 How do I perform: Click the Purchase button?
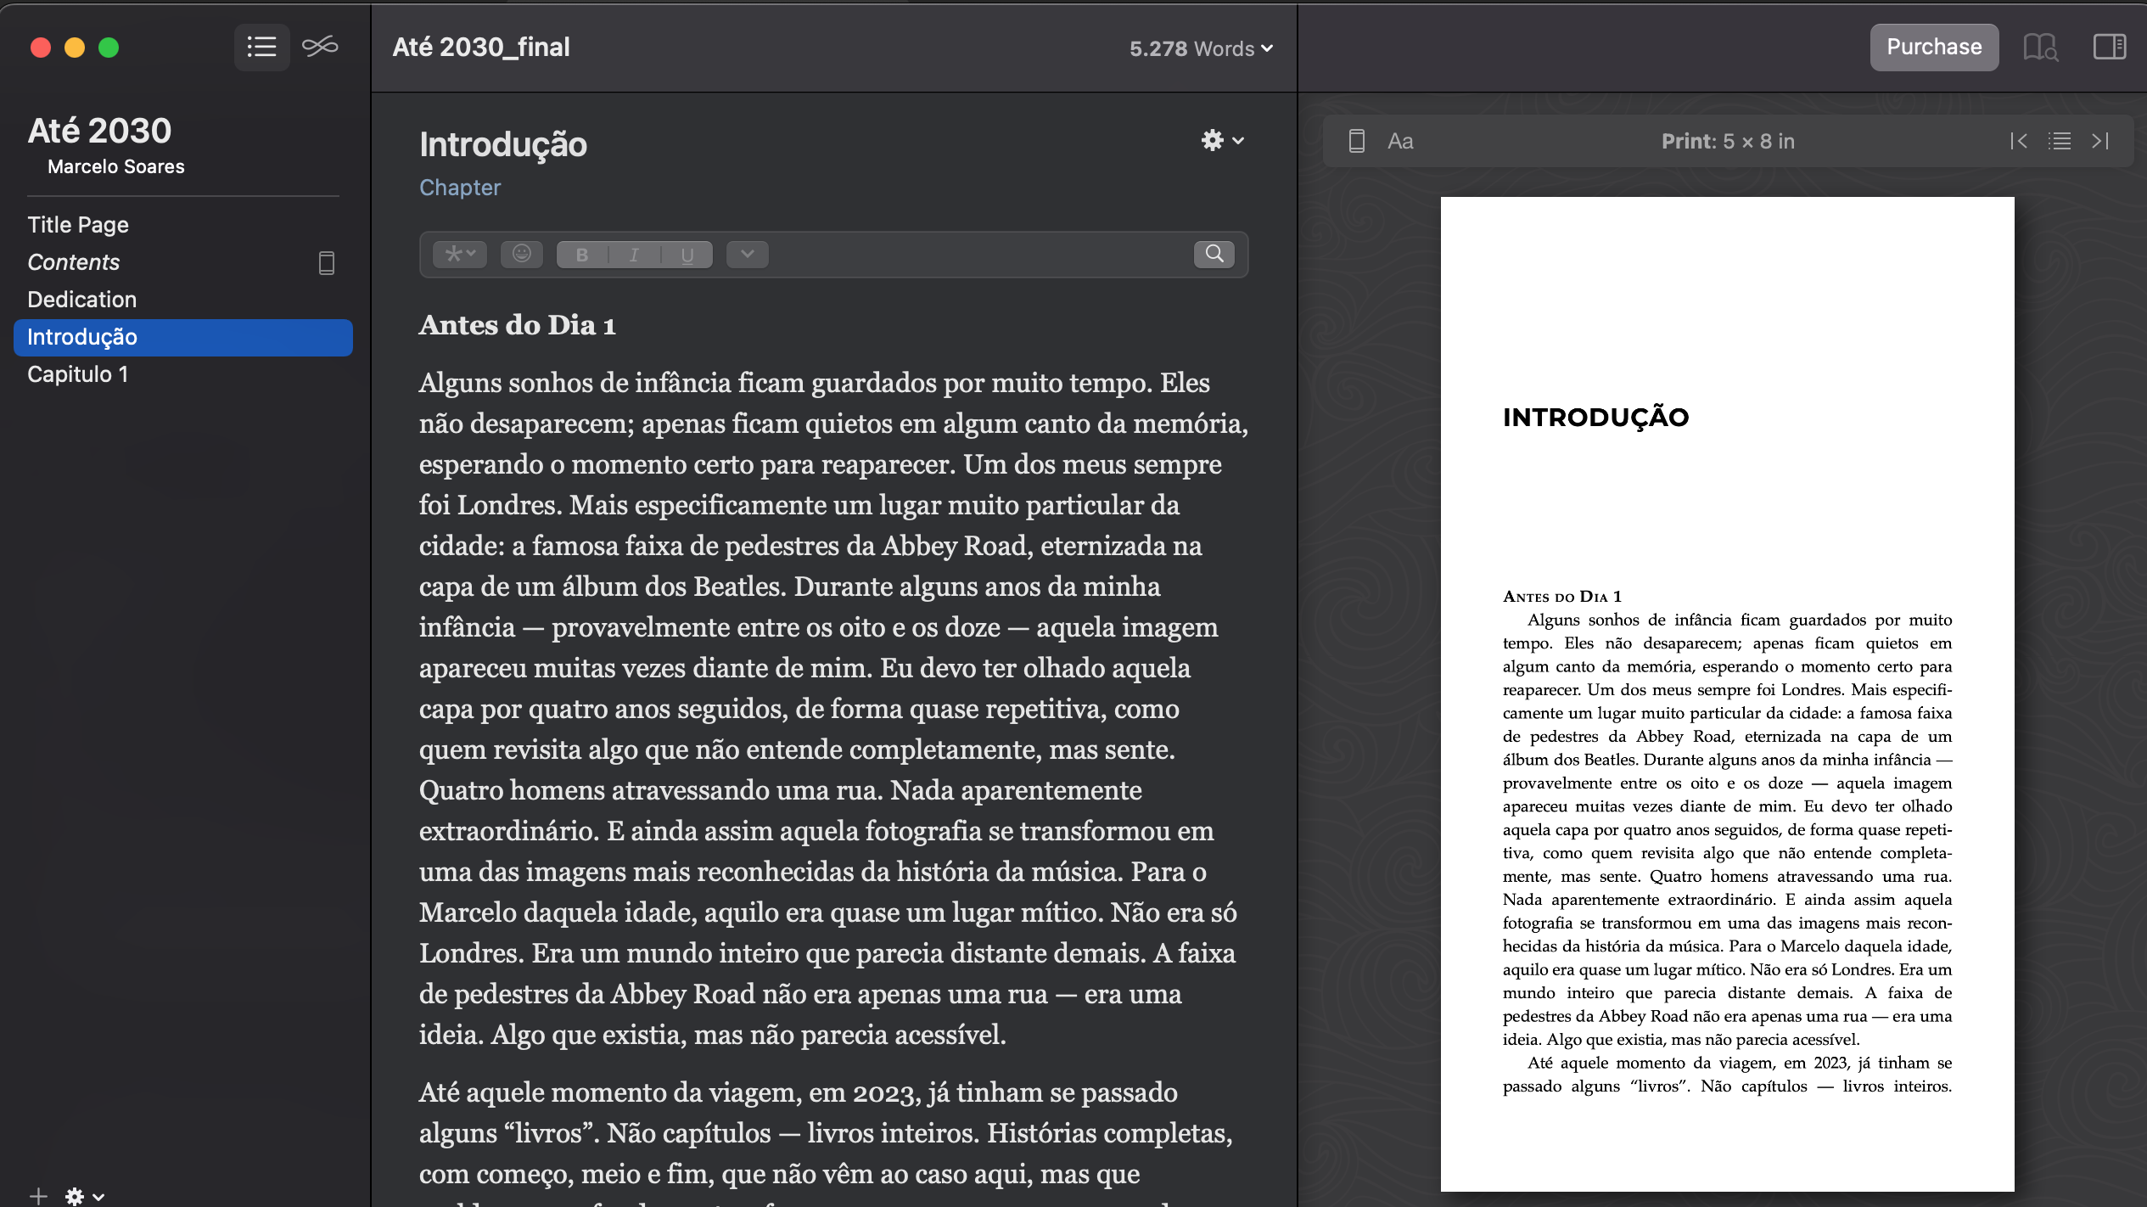1933,47
